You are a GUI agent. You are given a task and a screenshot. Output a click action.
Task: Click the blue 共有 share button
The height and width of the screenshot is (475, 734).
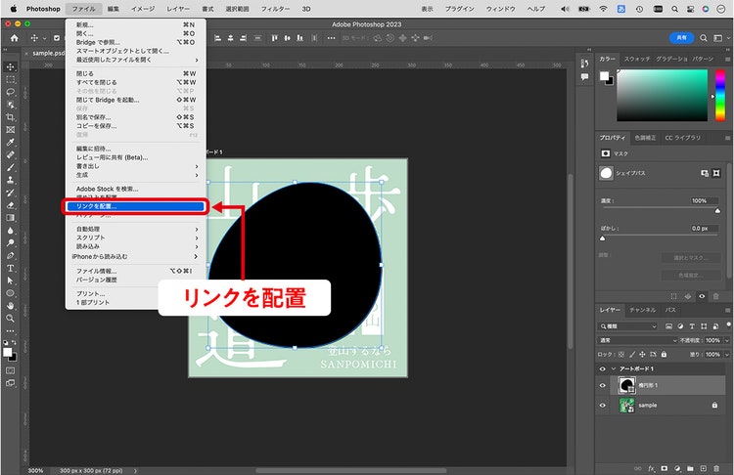(x=681, y=38)
